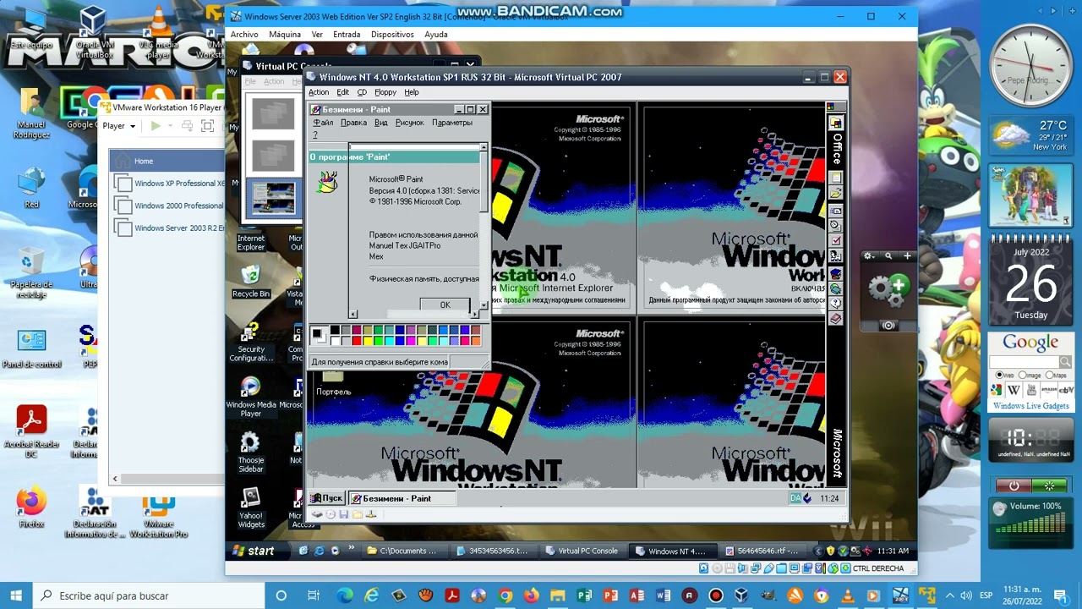
Task: Open Рисунок menu in Paint
Action: click(410, 123)
